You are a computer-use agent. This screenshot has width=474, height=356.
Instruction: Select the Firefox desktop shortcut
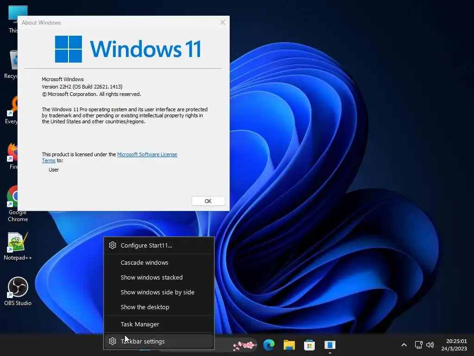(x=12, y=156)
